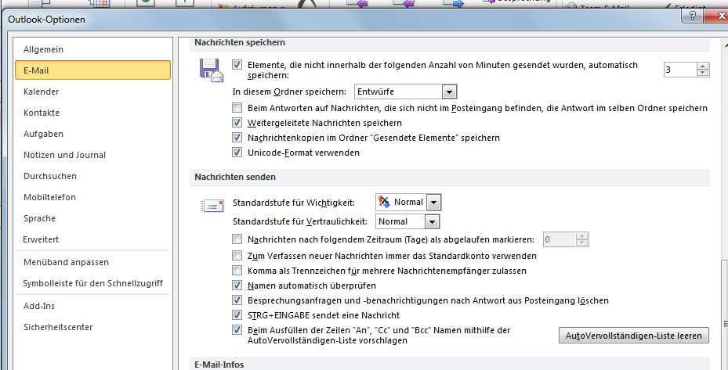728x370 pixels.
Task: Toggle STRG+EINGABE sendet eine Nachricht checkbox
Action: [x=237, y=314]
